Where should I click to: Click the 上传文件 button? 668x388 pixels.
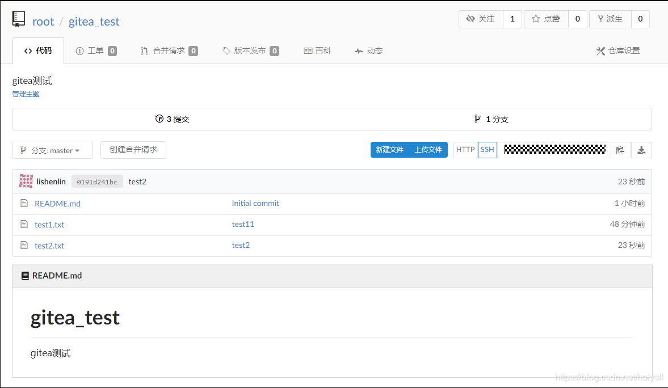coord(428,150)
